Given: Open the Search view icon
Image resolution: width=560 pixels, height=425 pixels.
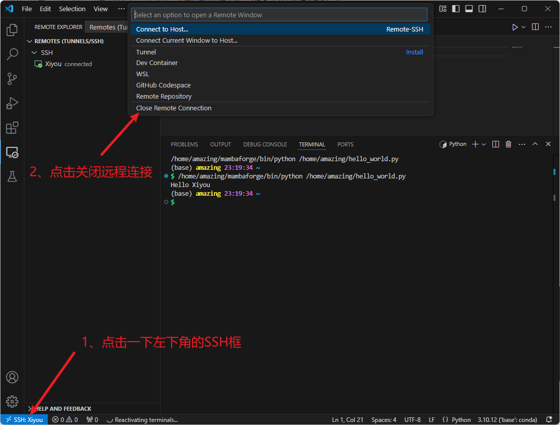Looking at the screenshot, I should point(12,54).
